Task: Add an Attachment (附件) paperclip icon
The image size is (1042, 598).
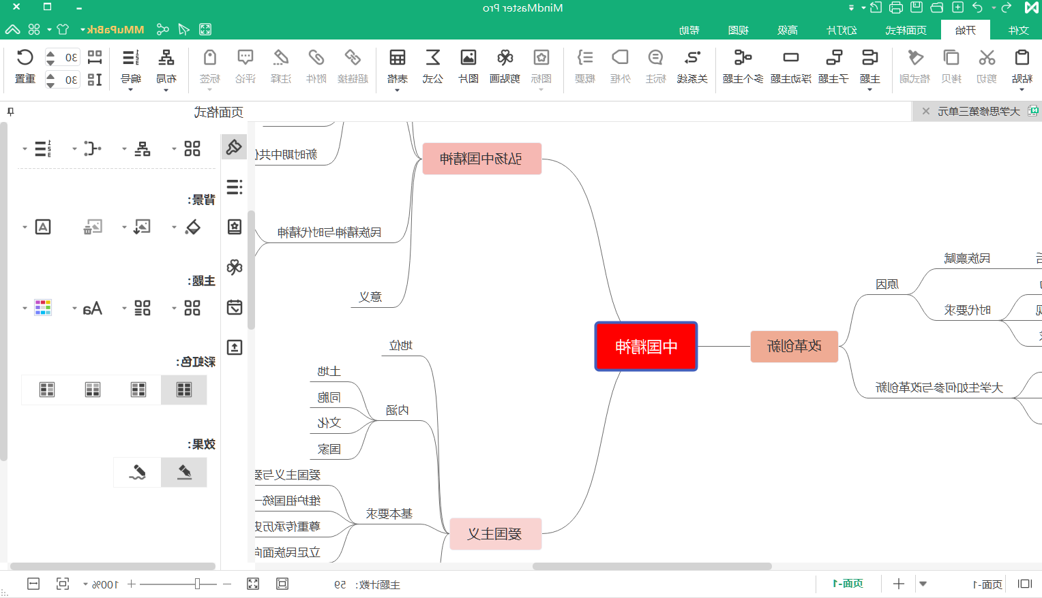Action: (x=316, y=58)
